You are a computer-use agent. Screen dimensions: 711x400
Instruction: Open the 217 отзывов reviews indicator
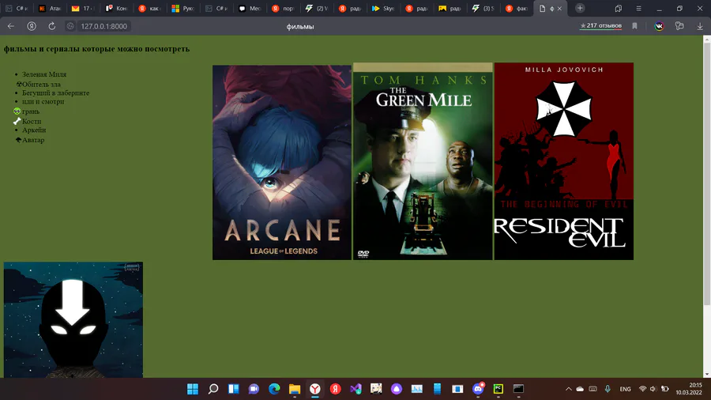(601, 26)
